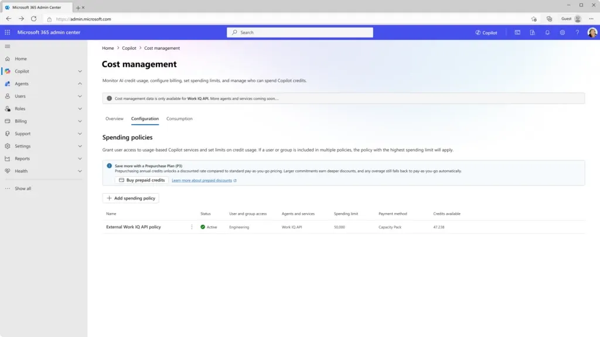
Task: Click Show all in the sidebar
Action: click(x=23, y=188)
